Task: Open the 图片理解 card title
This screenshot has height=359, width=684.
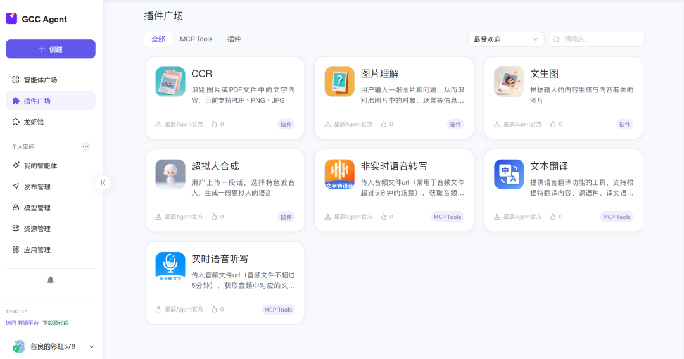Action: click(x=379, y=73)
